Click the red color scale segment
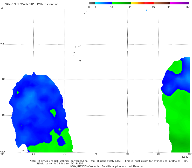This screenshot has width=192, height=168. point(149,3)
